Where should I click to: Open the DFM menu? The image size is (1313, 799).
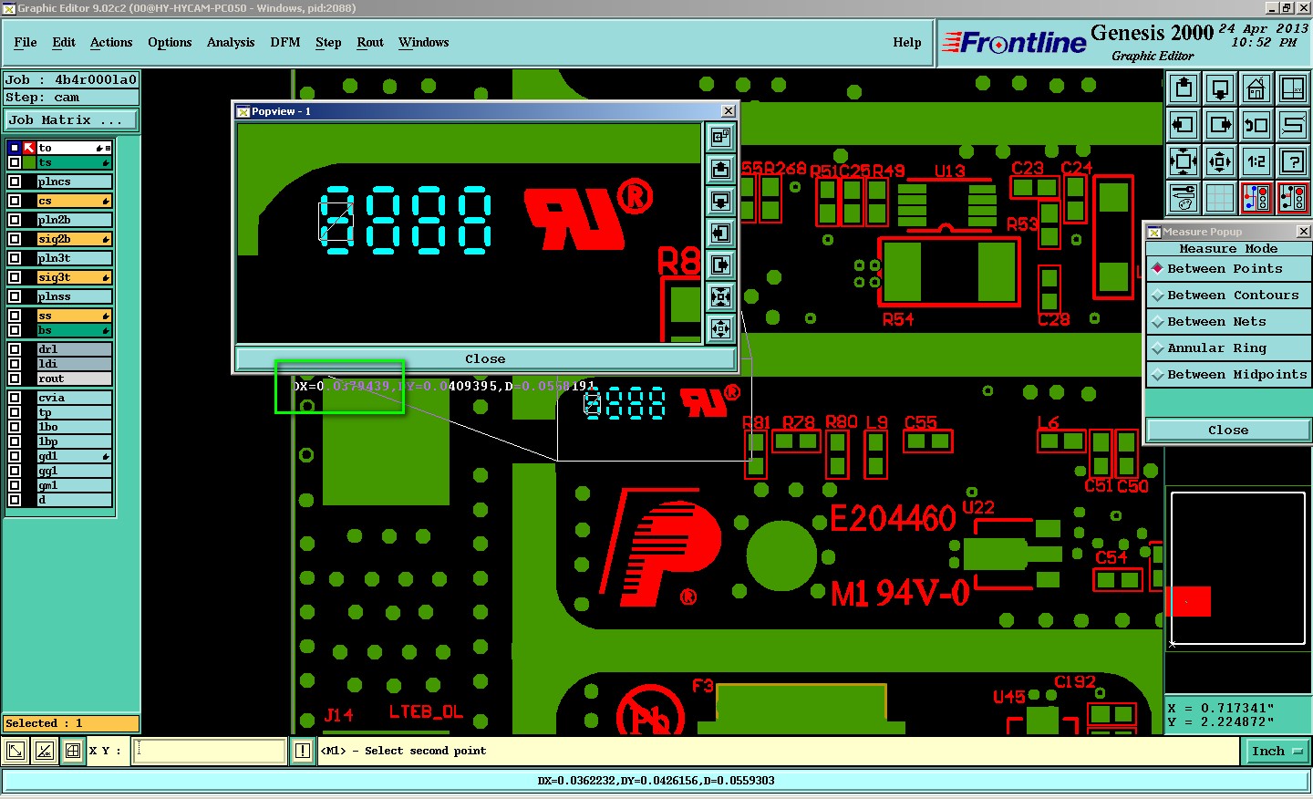pyautogui.click(x=285, y=43)
